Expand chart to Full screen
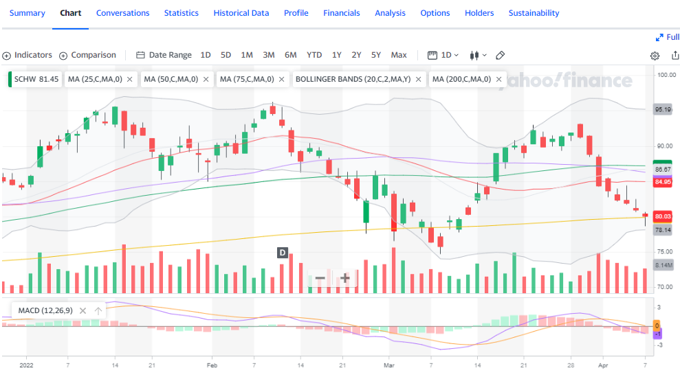This screenshot has width=680, height=377. point(668,37)
